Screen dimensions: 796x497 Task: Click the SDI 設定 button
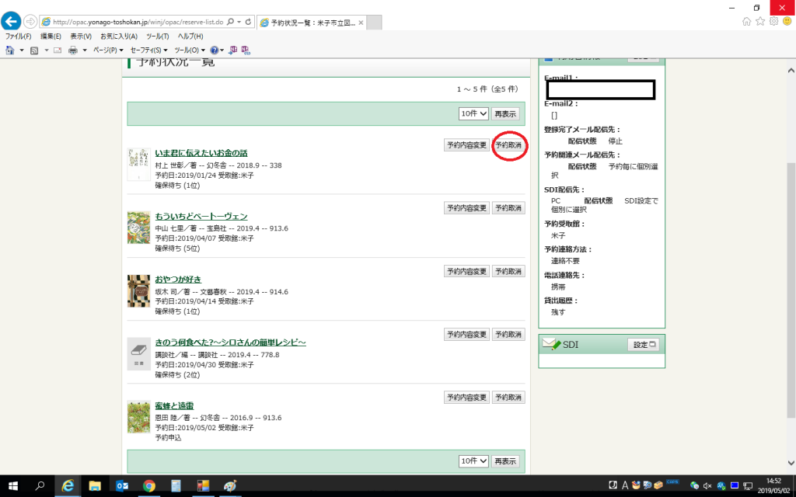[643, 344]
